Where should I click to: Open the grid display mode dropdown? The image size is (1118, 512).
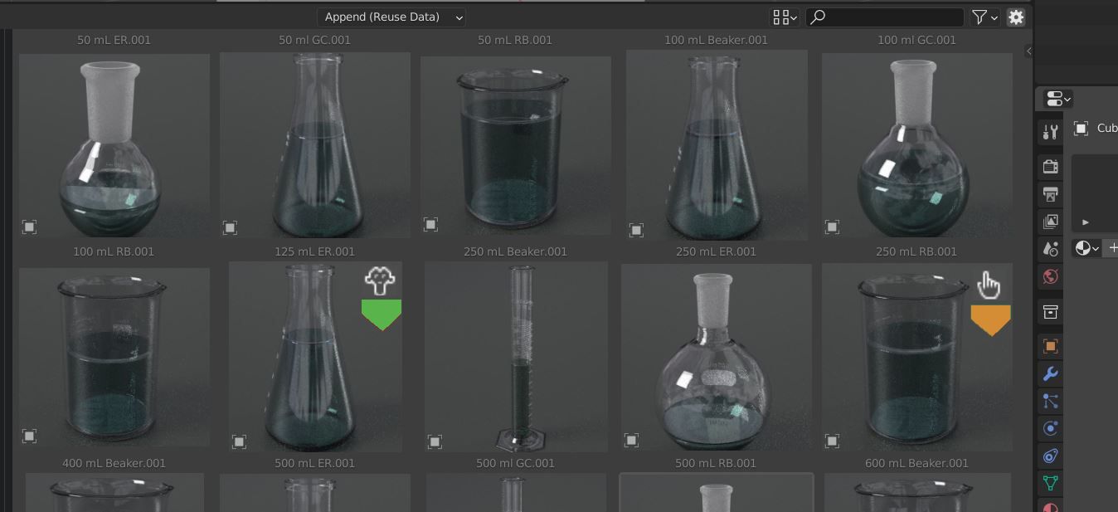coord(785,17)
